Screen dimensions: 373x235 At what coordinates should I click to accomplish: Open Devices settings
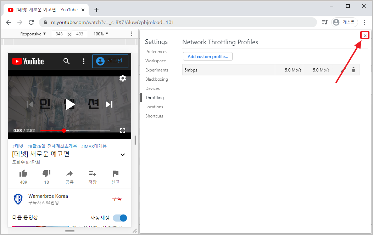[x=152, y=88]
